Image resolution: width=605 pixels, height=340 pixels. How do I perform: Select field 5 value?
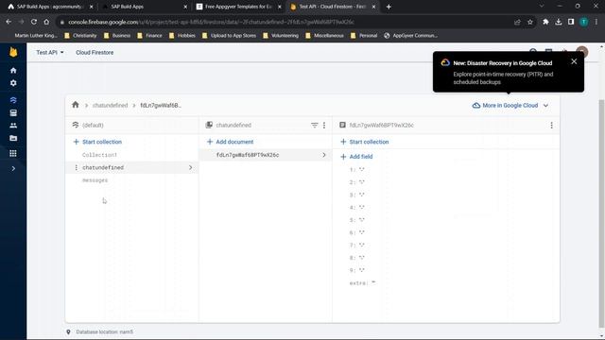point(361,220)
